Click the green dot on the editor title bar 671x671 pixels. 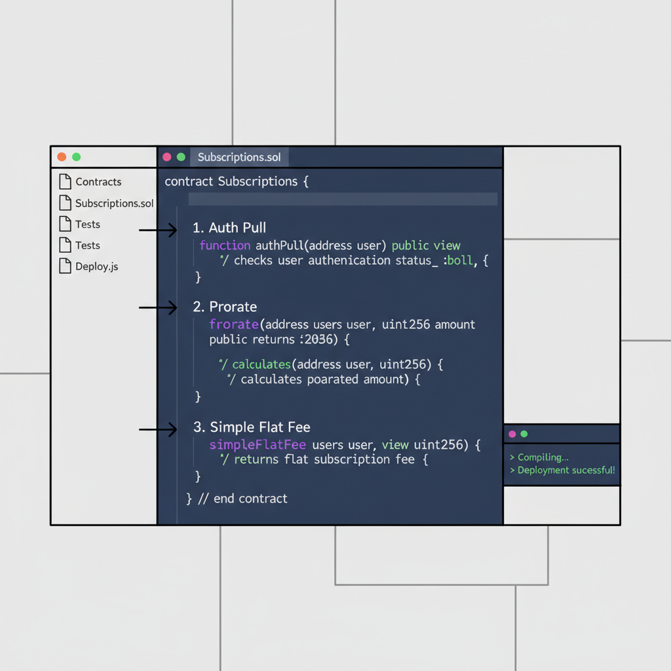181,157
